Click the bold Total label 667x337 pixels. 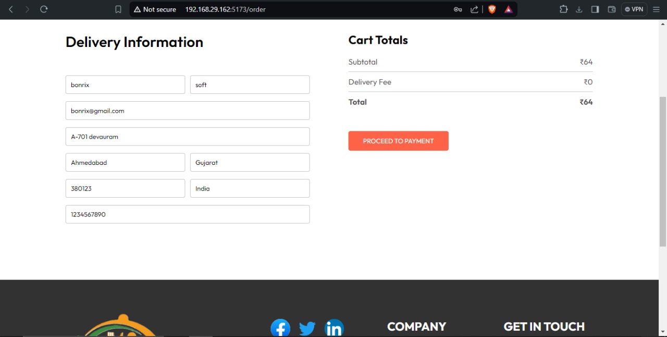pos(357,102)
